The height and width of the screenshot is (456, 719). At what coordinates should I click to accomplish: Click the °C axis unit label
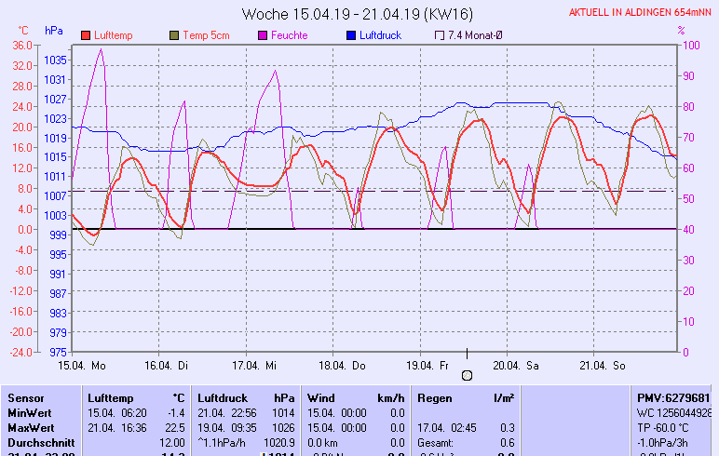coord(22,31)
